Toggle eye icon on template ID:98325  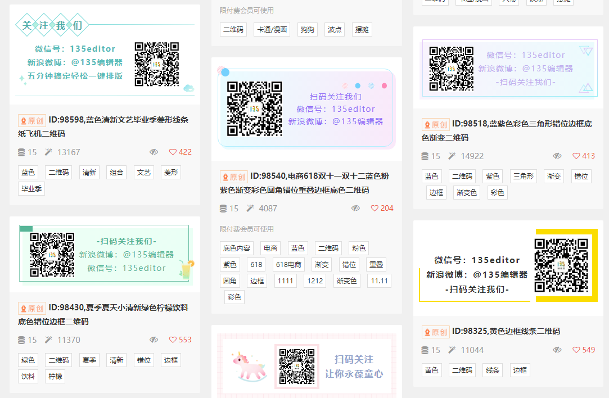tap(557, 350)
